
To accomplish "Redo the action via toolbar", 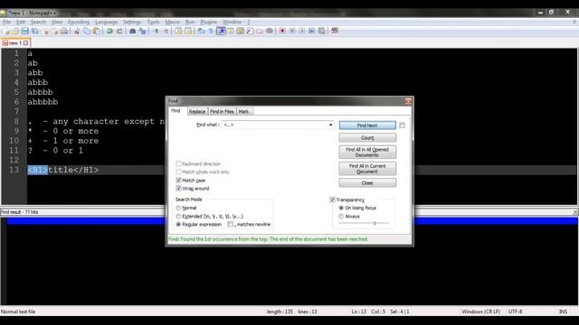I will click(119, 31).
